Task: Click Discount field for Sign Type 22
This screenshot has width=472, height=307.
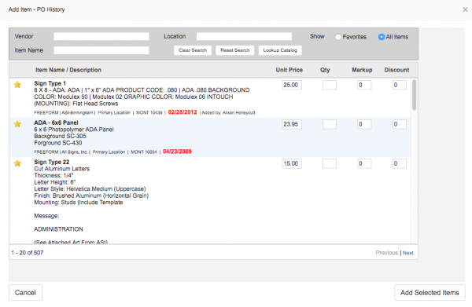Action: pyautogui.click(x=400, y=163)
